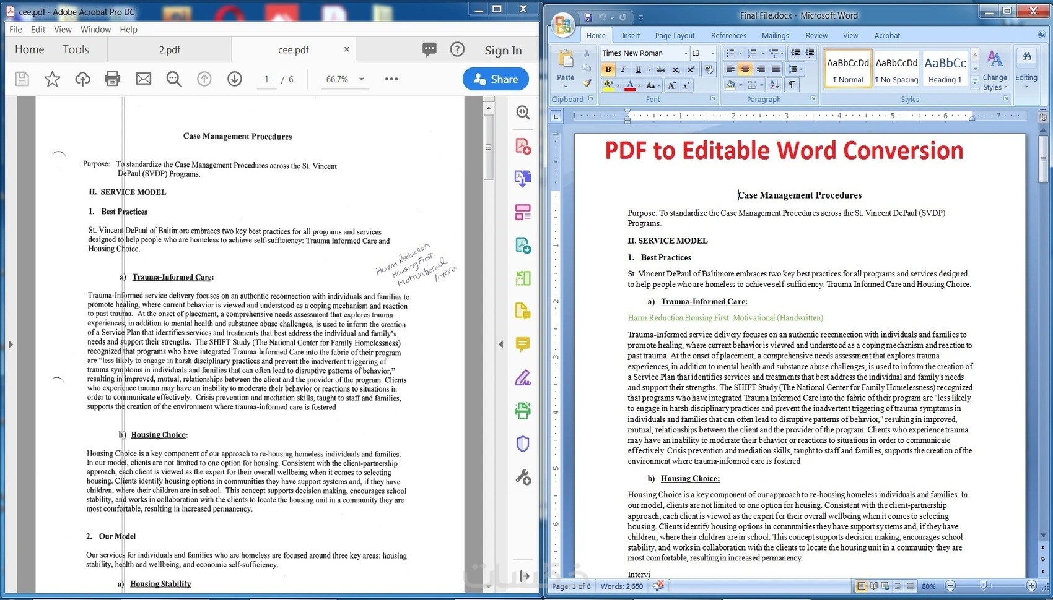Upload the PDF using the cloud icon
1053x600 pixels.
pos(82,79)
